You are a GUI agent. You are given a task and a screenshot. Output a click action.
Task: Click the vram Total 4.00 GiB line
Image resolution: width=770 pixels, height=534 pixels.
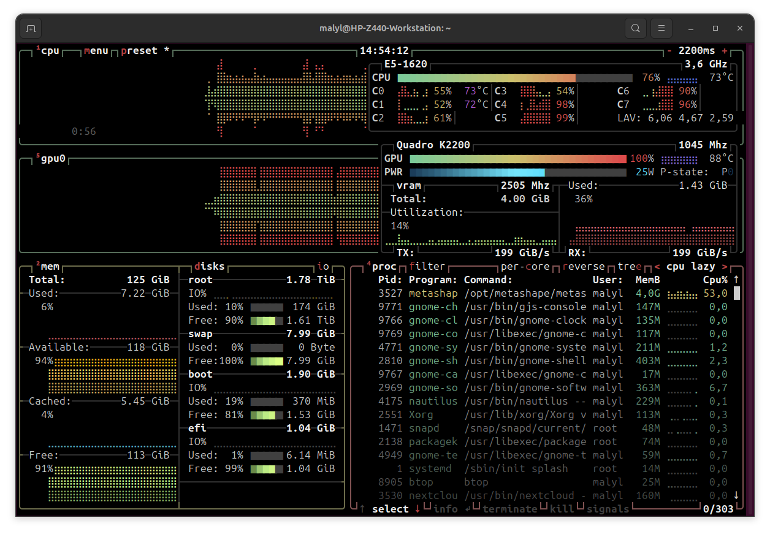coord(470,199)
